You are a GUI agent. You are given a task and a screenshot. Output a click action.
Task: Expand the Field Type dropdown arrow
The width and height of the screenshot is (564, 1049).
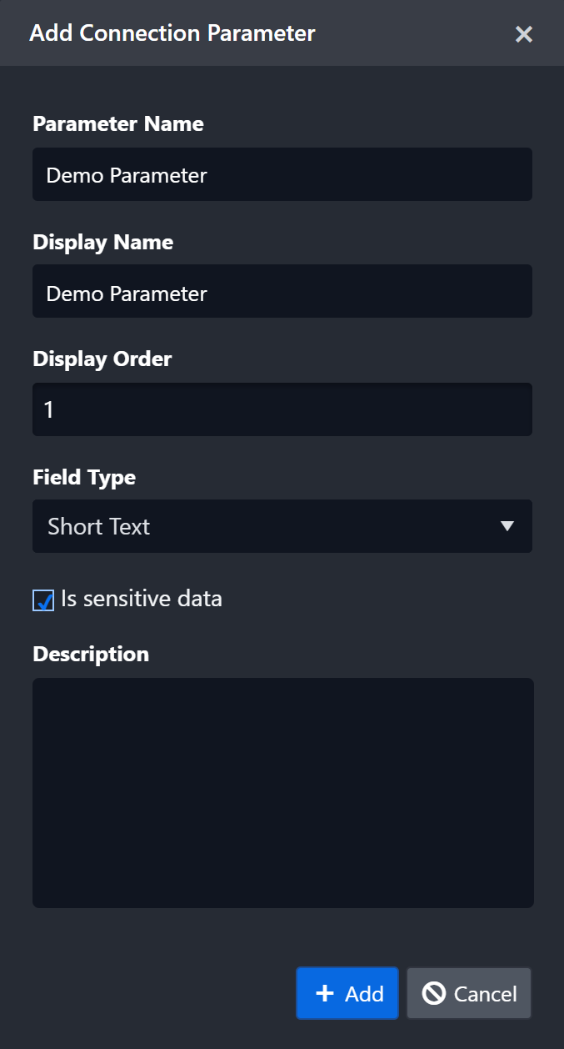point(507,526)
